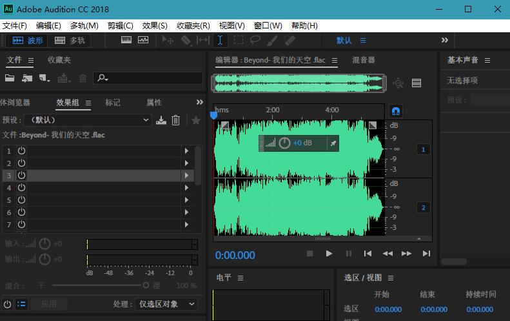Screen dimensions: 510x321
Task: Open the 效果(S) menu
Action: point(155,26)
